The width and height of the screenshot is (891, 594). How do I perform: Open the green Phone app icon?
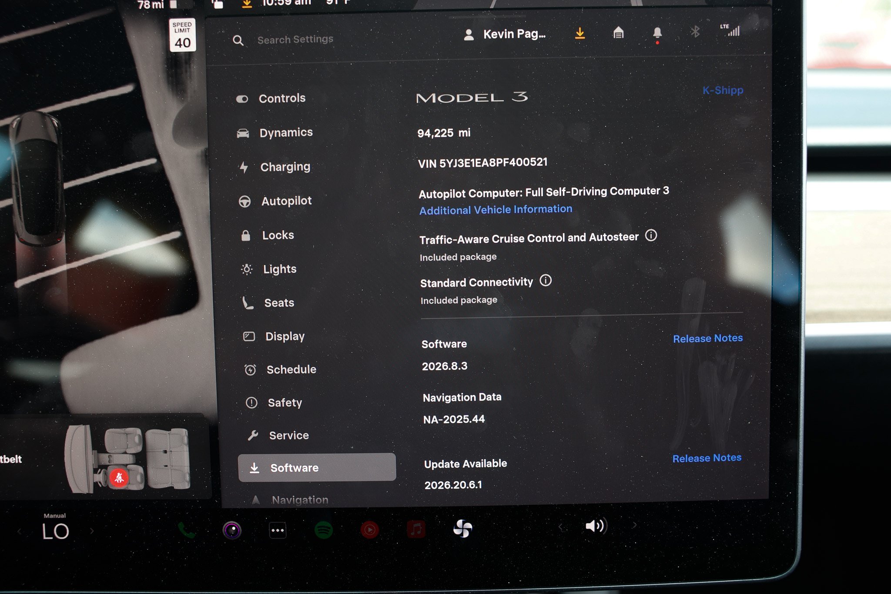(187, 530)
